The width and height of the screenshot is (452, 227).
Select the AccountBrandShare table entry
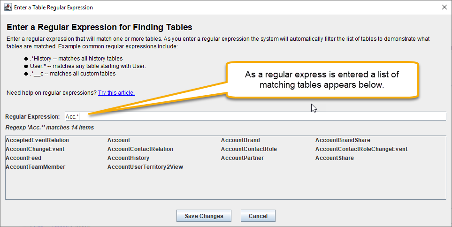click(x=343, y=140)
